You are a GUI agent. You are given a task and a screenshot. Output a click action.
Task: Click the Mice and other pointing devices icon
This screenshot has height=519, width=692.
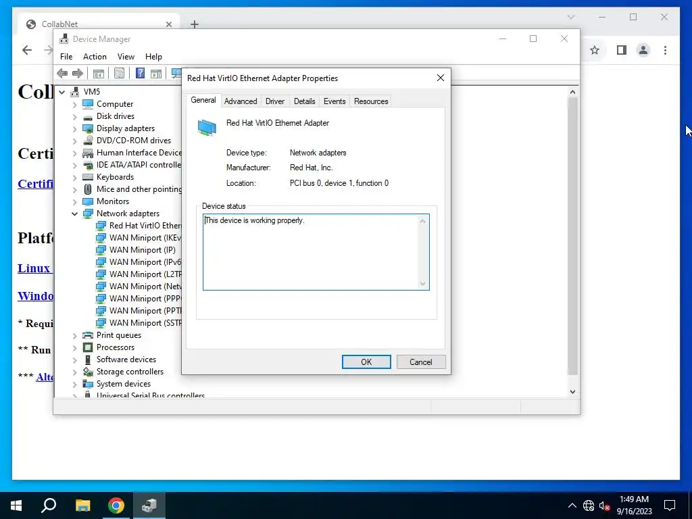(x=89, y=189)
